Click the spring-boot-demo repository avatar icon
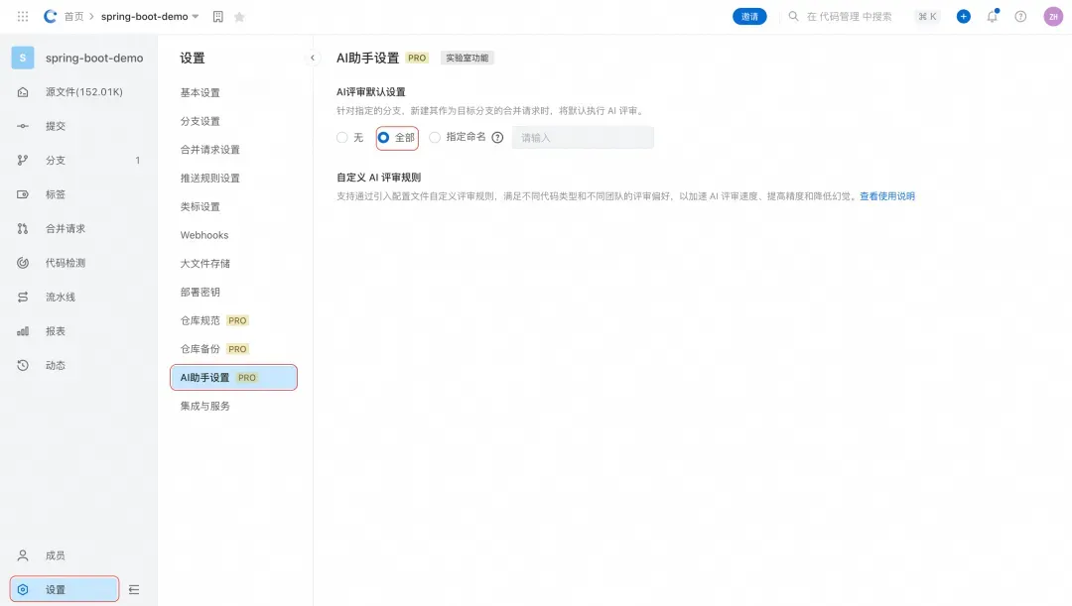 coord(23,59)
